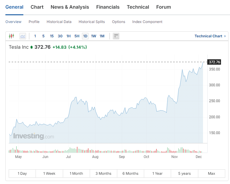Screen dimensions: 230x184
Task: Select the 1W interval
Action: [94, 36]
